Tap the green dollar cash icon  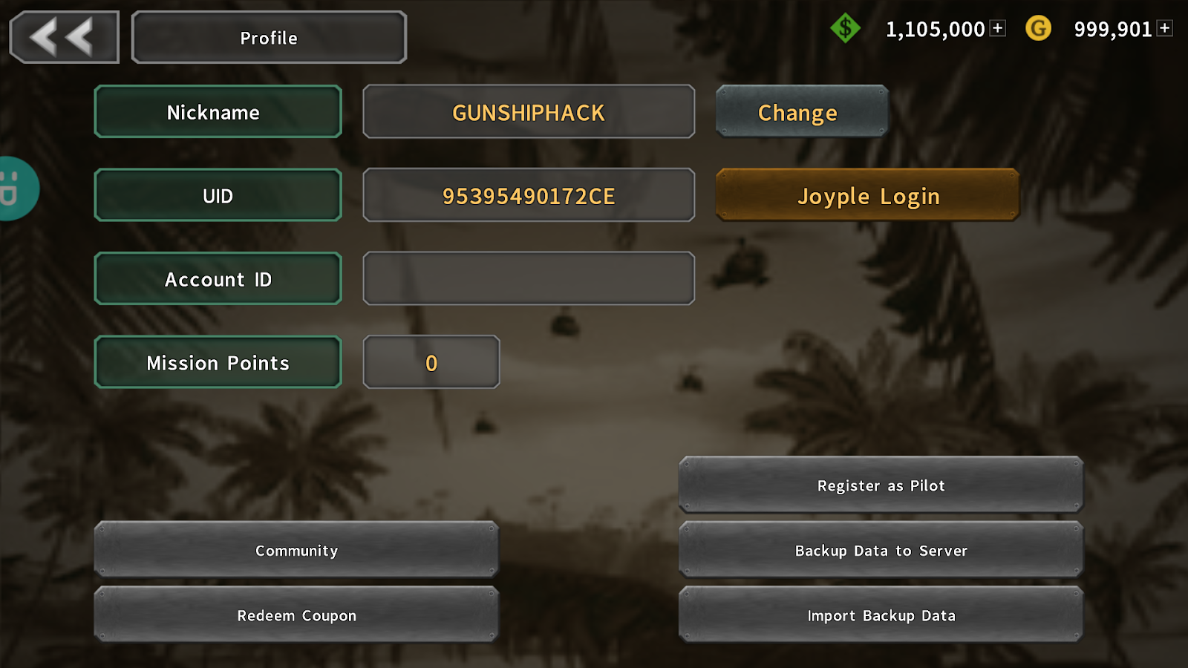click(845, 29)
